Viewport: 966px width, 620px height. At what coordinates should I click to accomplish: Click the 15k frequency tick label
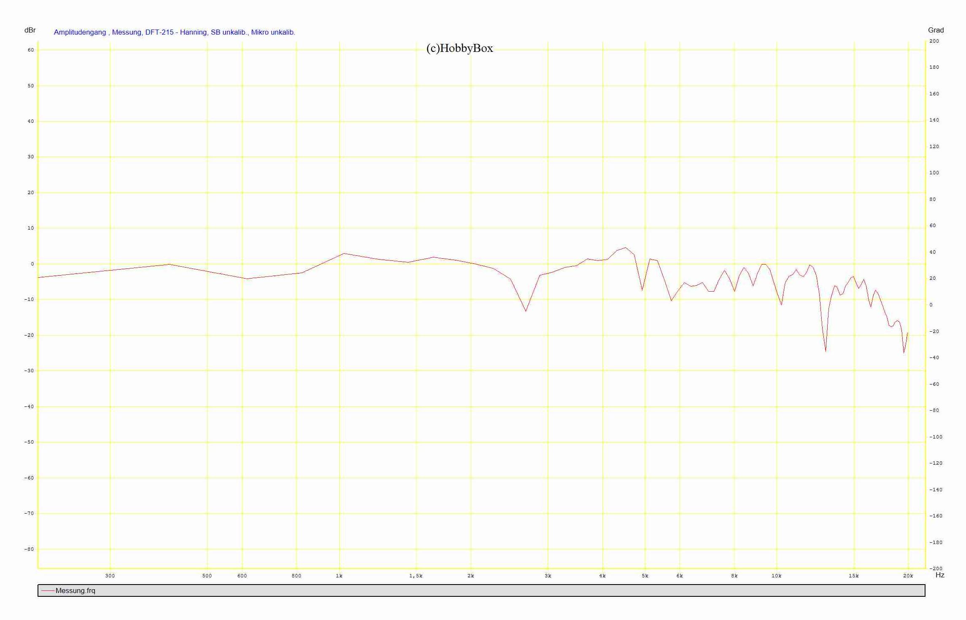click(x=854, y=576)
